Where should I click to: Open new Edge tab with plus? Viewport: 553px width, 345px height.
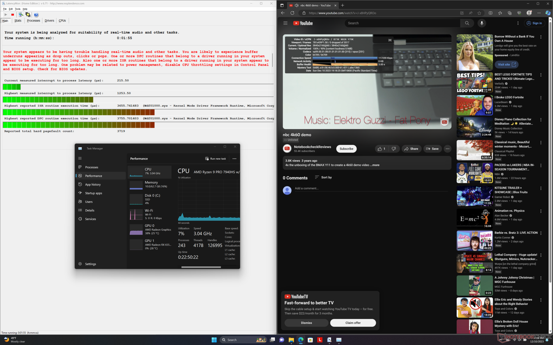(x=342, y=5)
